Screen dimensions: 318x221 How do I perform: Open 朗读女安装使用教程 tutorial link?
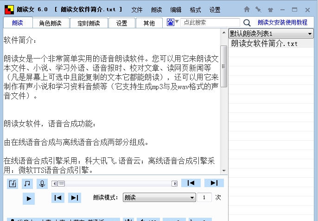click(282, 22)
